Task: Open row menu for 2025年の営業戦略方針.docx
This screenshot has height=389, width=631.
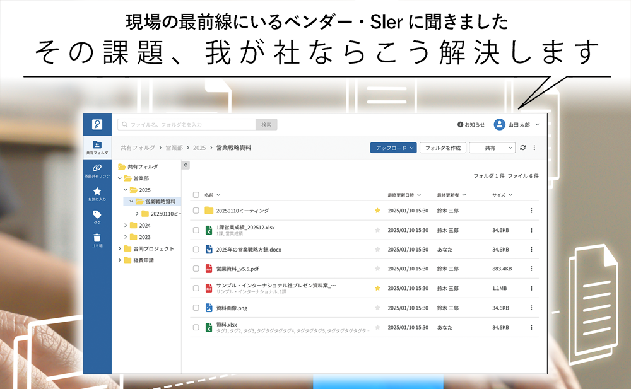Action: pyautogui.click(x=531, y=250)
